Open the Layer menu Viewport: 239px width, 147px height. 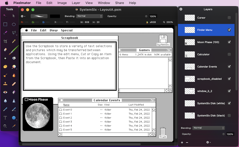coord(76,3)
